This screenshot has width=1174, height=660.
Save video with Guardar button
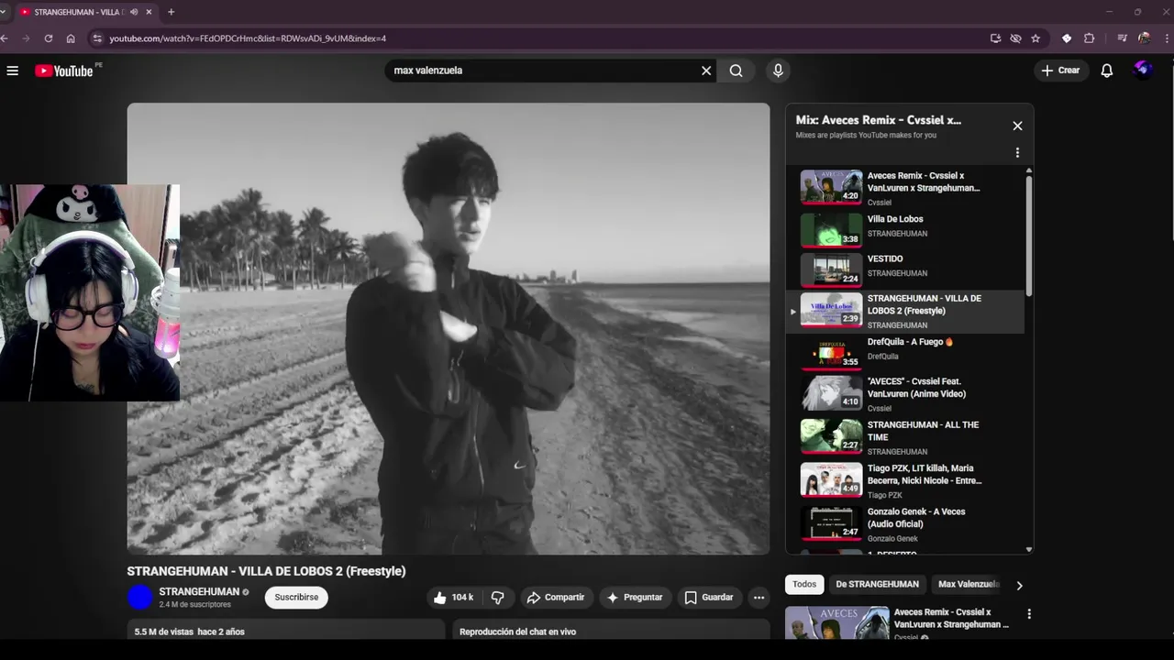(709, 598)
